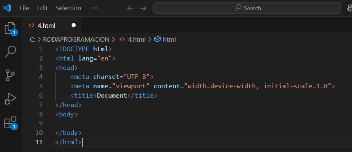Screen dimensions: 352x152
Task: Open the RODAPROGRAMACION breadcrumb segment
Action: 76,40
